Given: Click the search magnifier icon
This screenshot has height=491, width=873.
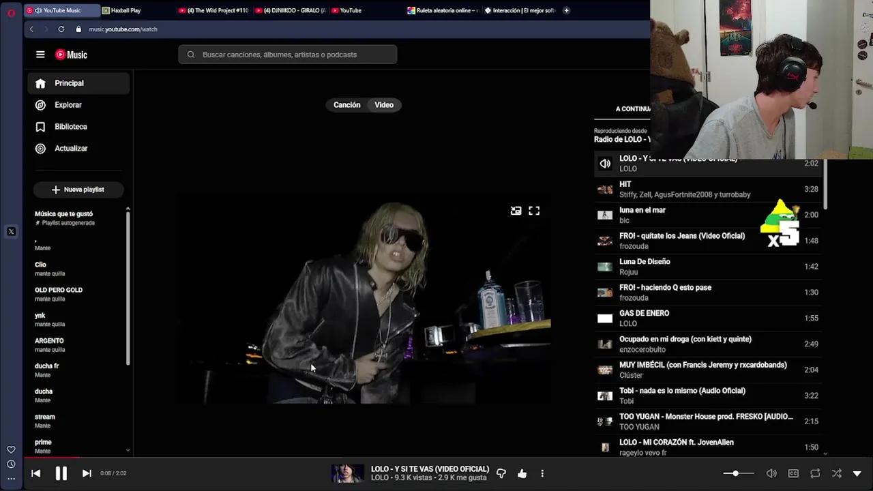Looking at the screenshot, I should click(x=191, y=55).
